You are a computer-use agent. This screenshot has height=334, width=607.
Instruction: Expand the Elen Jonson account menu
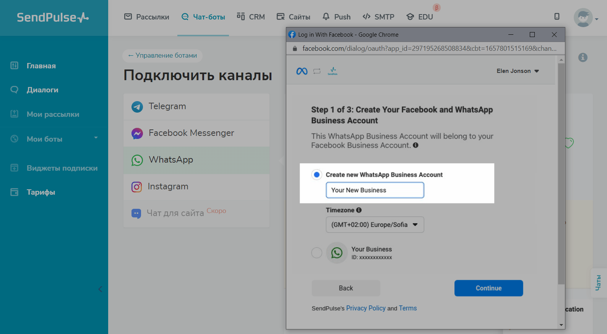[518, 71]
